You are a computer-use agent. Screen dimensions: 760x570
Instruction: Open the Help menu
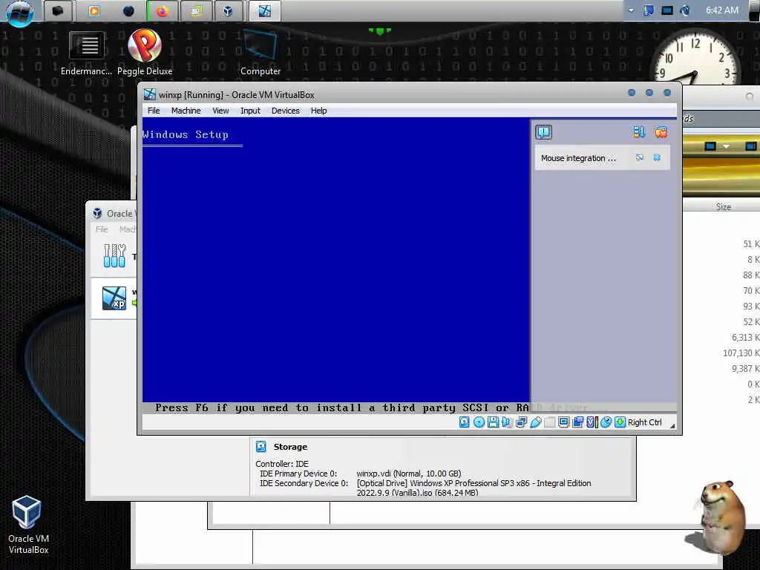318,111
